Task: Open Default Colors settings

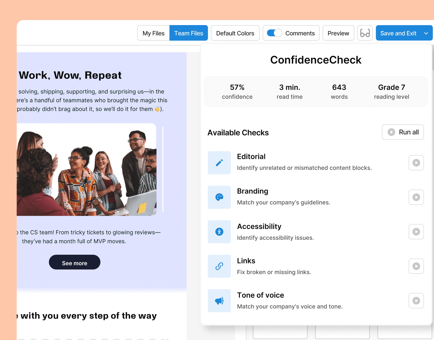Action: pyautogui.click(x=235, y=33)
